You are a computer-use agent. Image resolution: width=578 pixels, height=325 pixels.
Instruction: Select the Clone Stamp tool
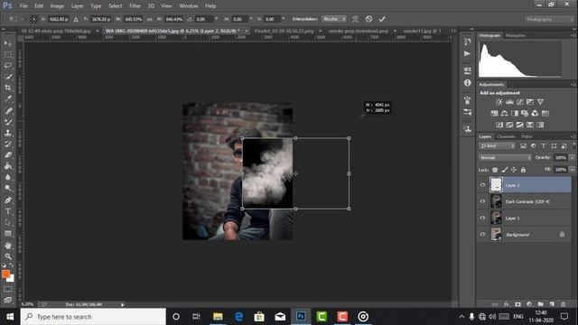(8, 133)
